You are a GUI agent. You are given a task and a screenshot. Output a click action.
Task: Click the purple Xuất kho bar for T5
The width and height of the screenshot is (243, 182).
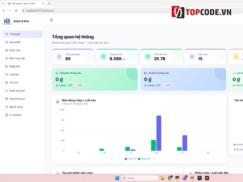(185, 143)
